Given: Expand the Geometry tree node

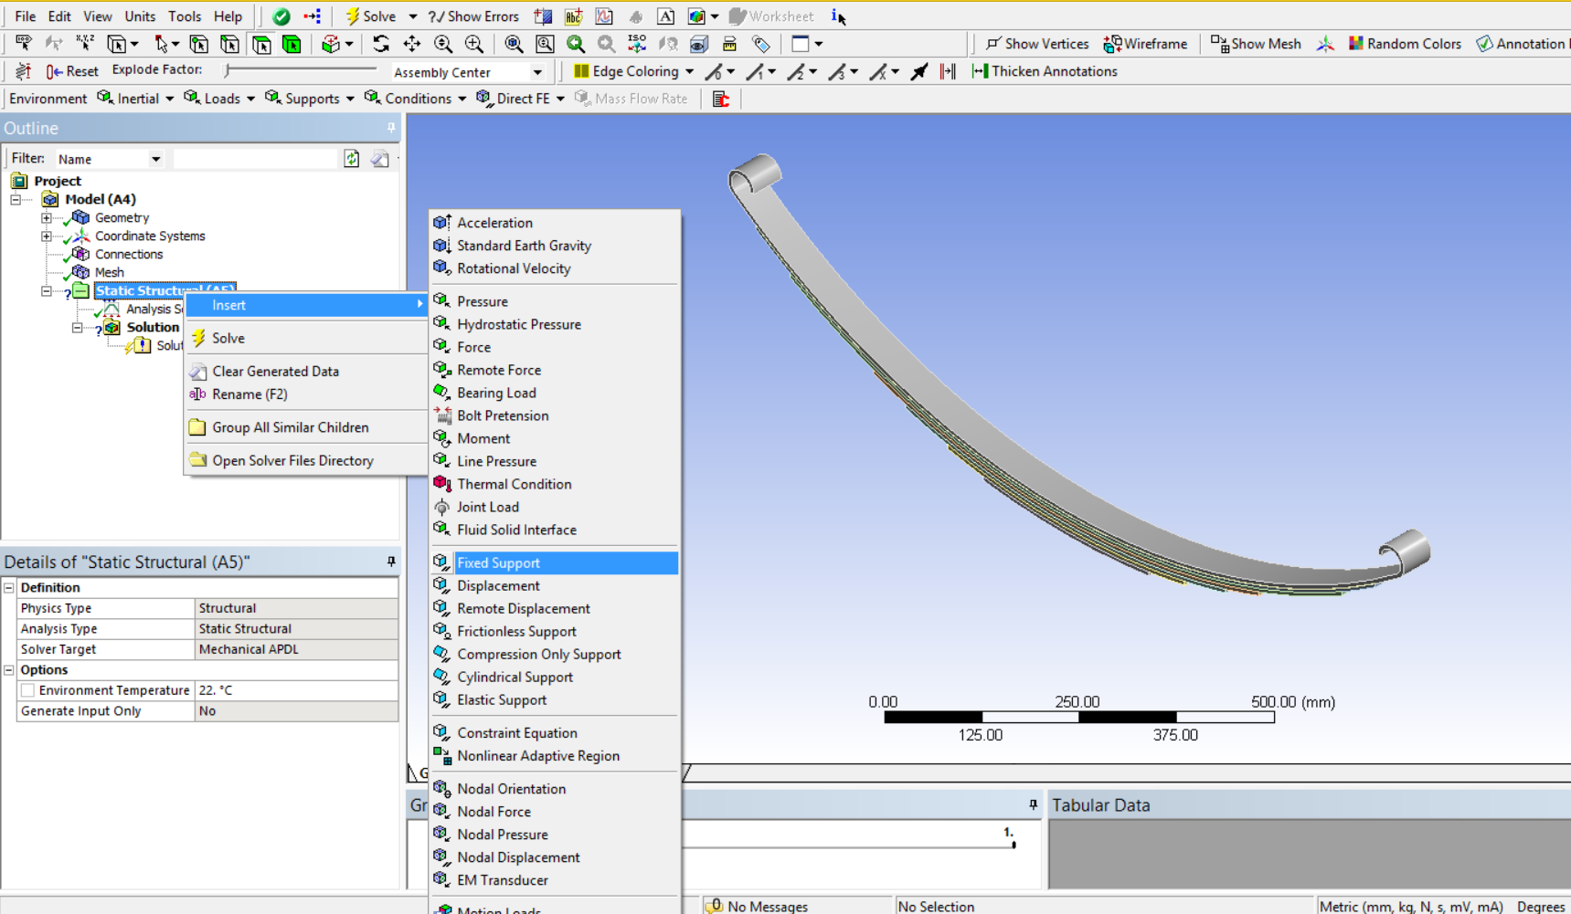Looking at the screenshot, I should coord(47,217).
